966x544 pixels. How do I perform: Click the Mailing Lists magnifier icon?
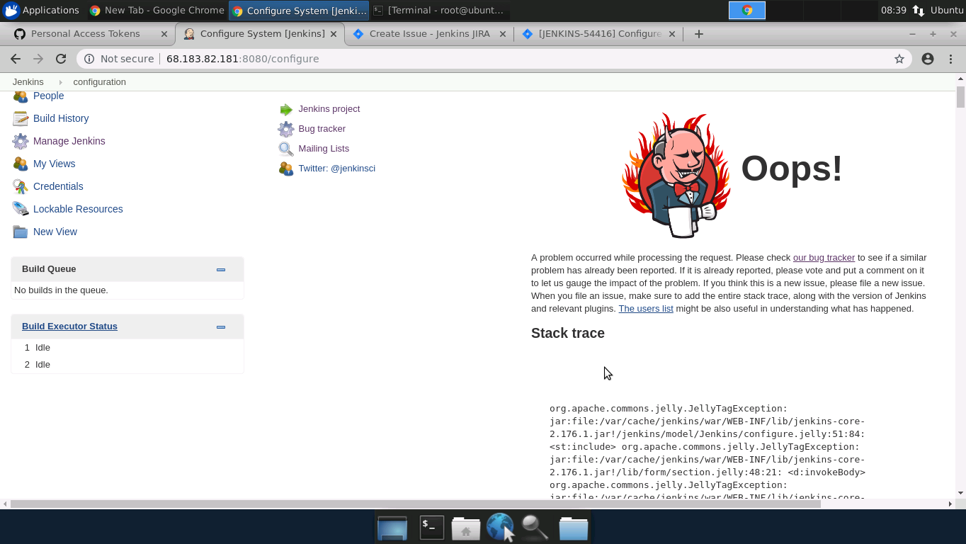[286, 149]
